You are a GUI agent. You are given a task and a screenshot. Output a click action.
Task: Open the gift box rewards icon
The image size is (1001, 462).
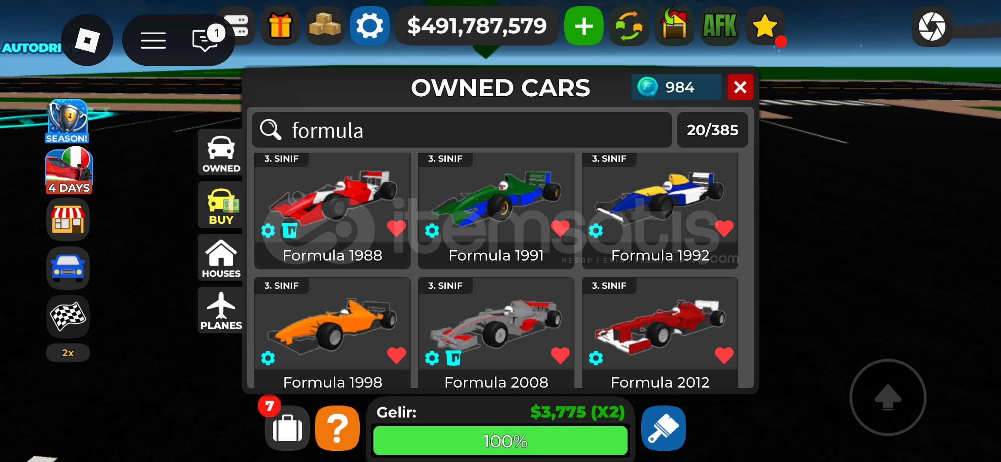click(280, 27)
